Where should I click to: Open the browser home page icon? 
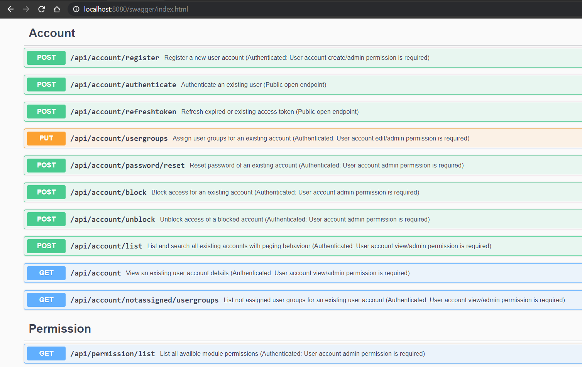[x=57, y=9]
